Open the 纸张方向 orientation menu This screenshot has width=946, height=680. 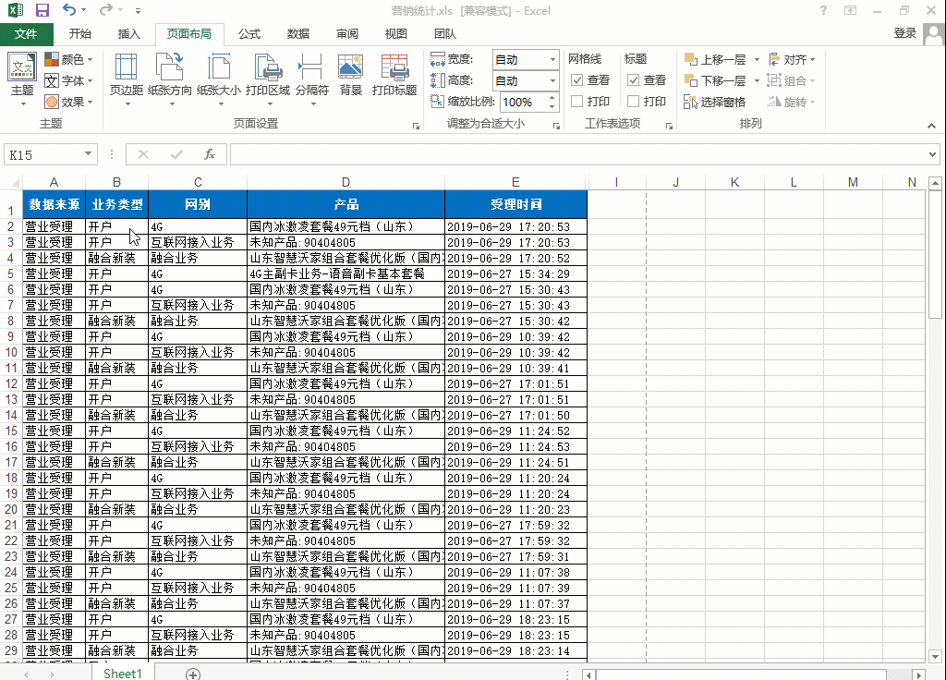pyautogui.click(x=170, y=79)
